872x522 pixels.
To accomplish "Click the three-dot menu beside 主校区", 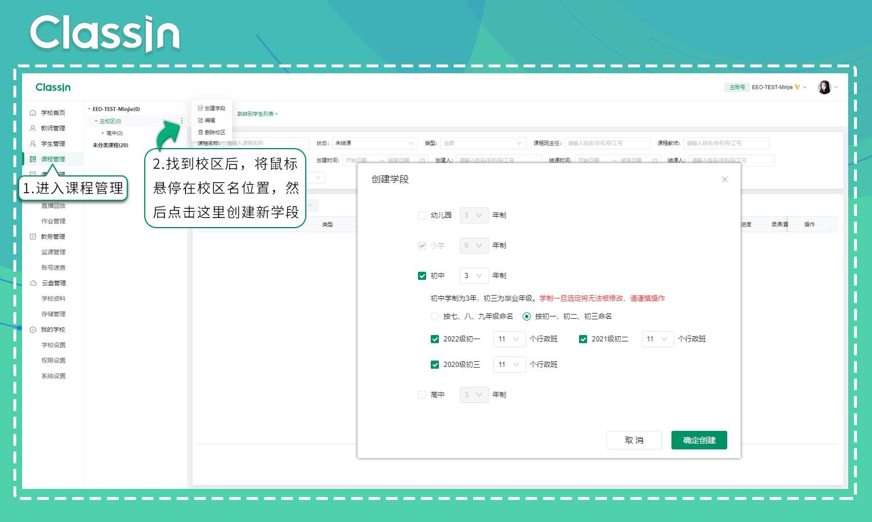I will [182, 121].
